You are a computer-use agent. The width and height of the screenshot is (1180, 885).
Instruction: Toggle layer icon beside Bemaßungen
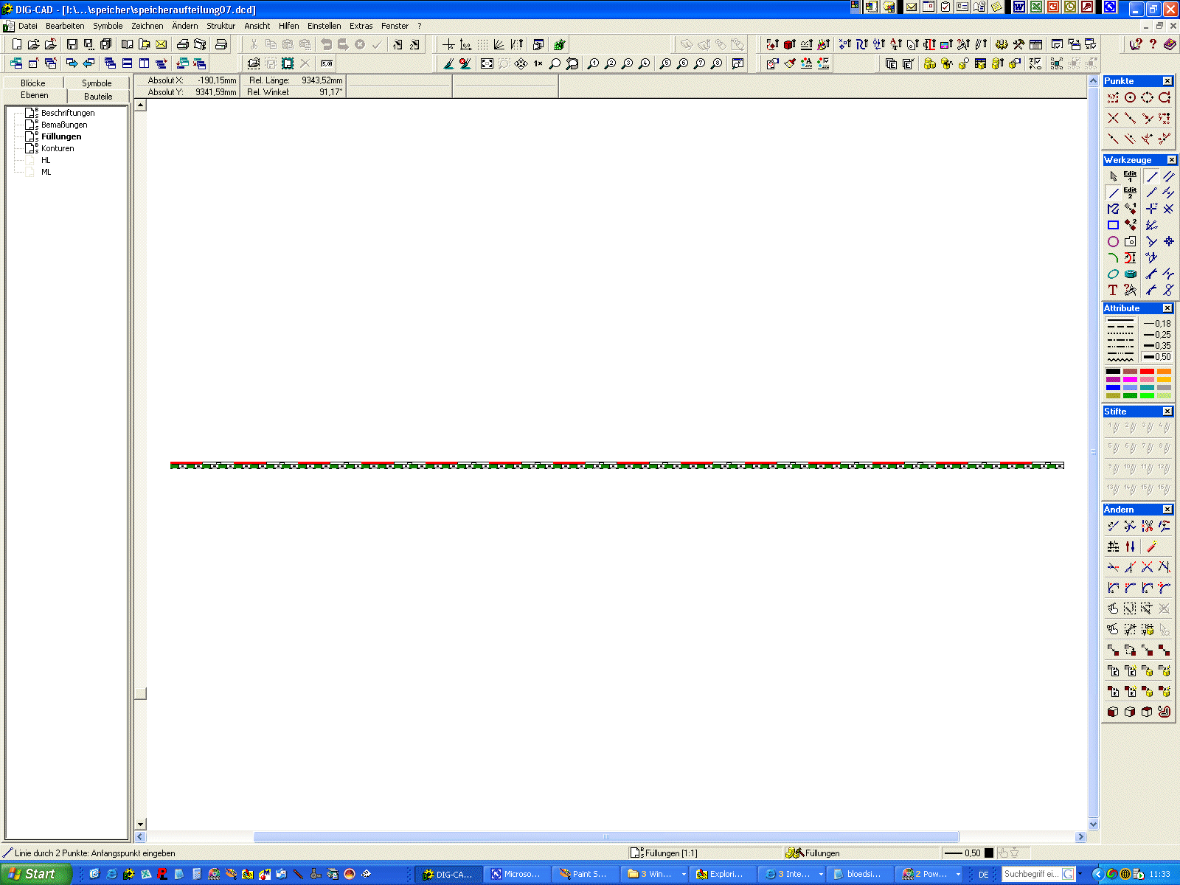click(x=30, y=125)
